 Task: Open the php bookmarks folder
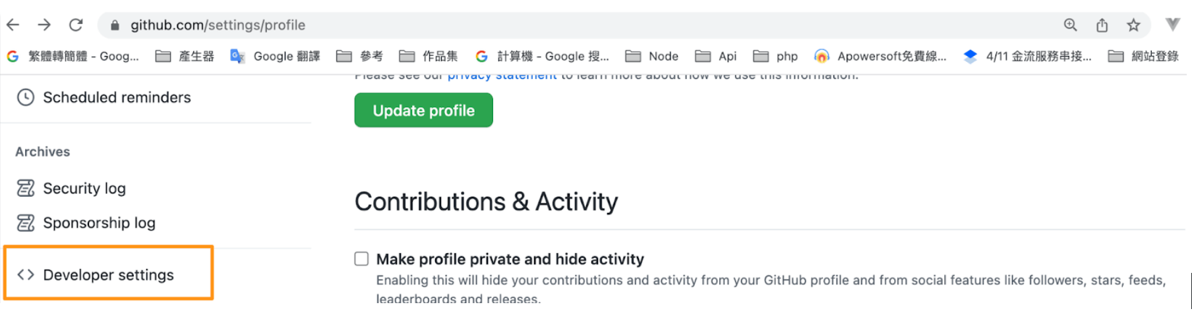(775, 57)
